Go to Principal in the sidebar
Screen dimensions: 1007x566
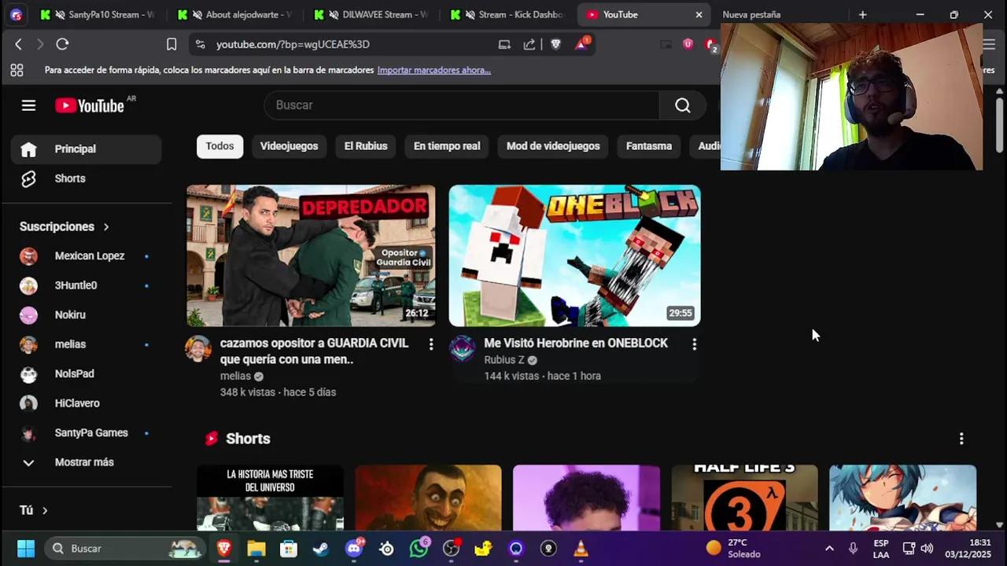[x=87, y=149]
